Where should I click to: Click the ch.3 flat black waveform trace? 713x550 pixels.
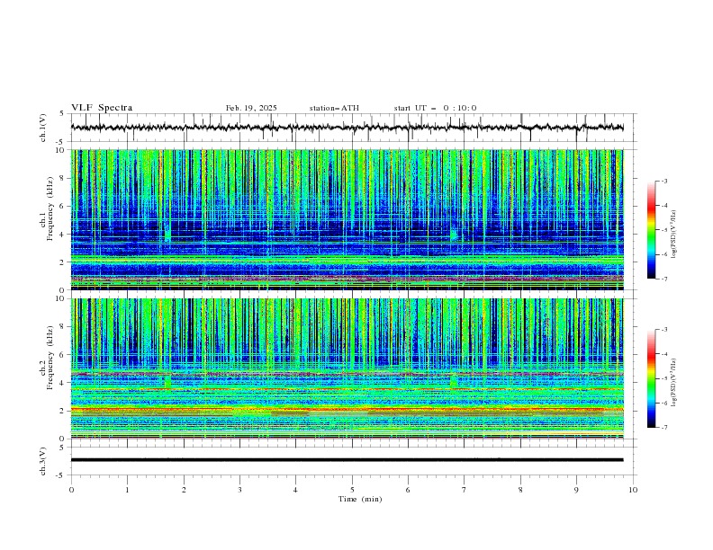click(347, 460)
